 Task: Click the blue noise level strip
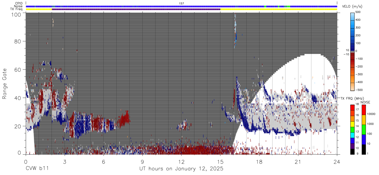[x=181, y=6]
